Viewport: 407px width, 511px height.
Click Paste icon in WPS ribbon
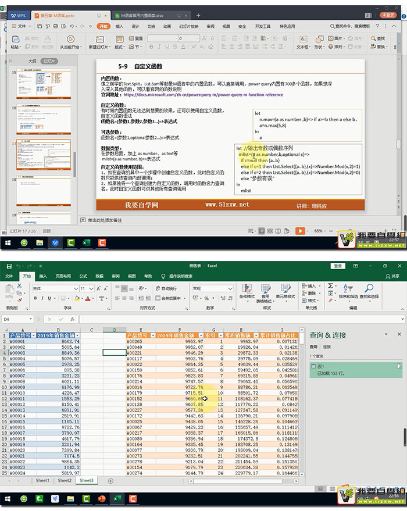click(15, 40)
